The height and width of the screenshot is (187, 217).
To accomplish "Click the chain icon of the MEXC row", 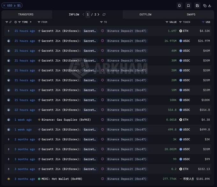I will 9,179.
